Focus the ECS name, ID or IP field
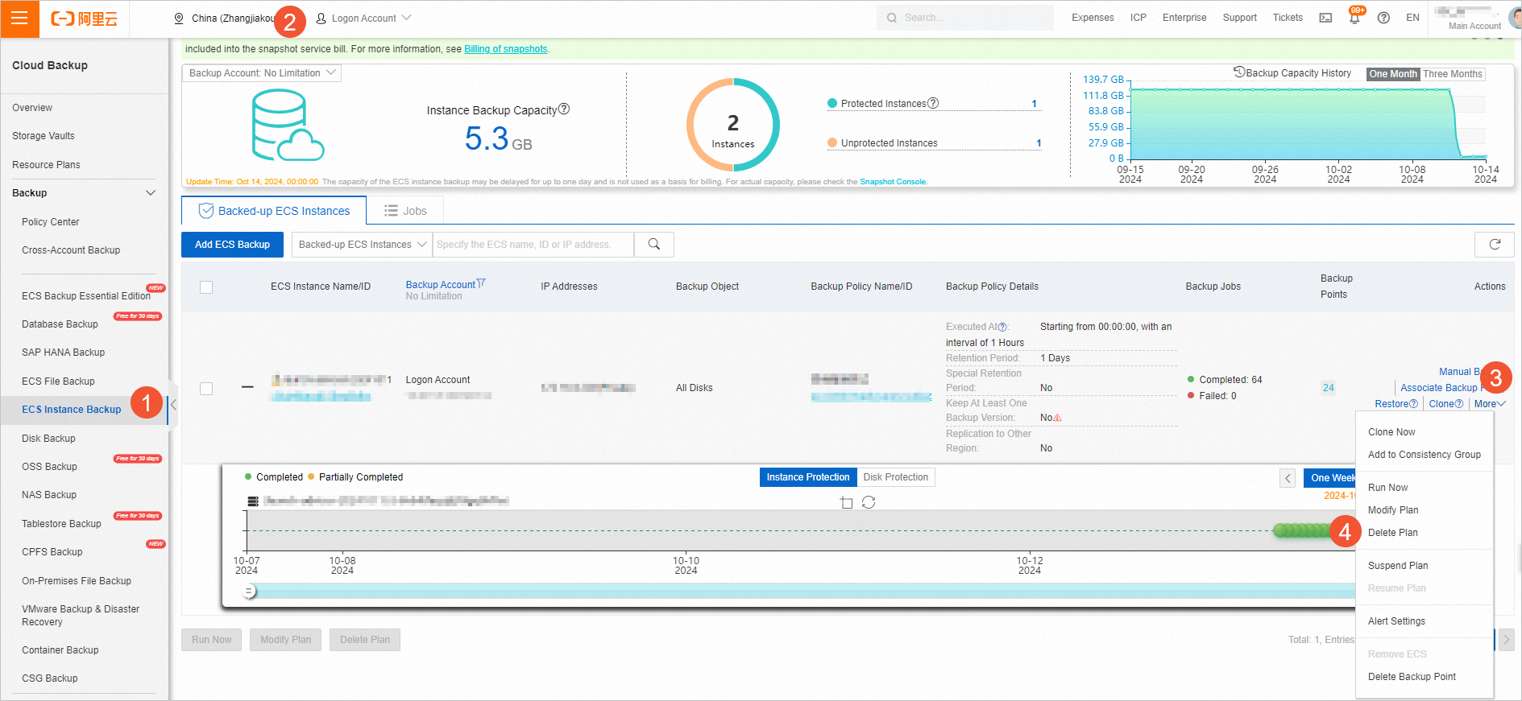Viewport: 1522px width, 701px height. click(533, 245)
